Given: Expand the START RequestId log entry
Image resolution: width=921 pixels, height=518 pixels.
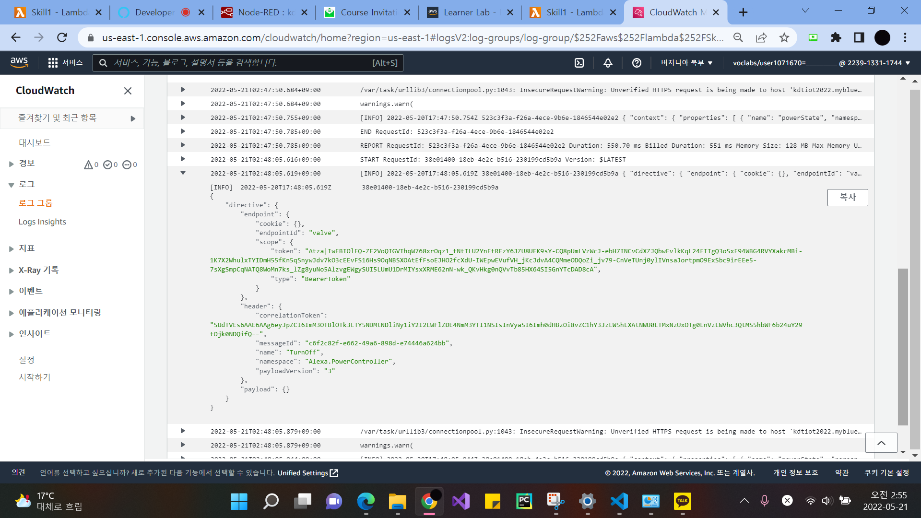Looking at the screenshot, I should pos(183,159).
